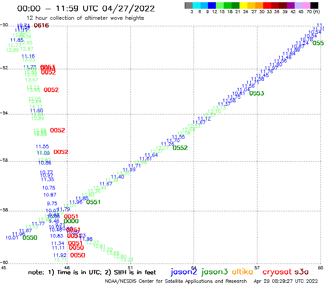The image size is (324, 285).
Task: Click the '10.83' wave height value
Action: tap(56, 236)
